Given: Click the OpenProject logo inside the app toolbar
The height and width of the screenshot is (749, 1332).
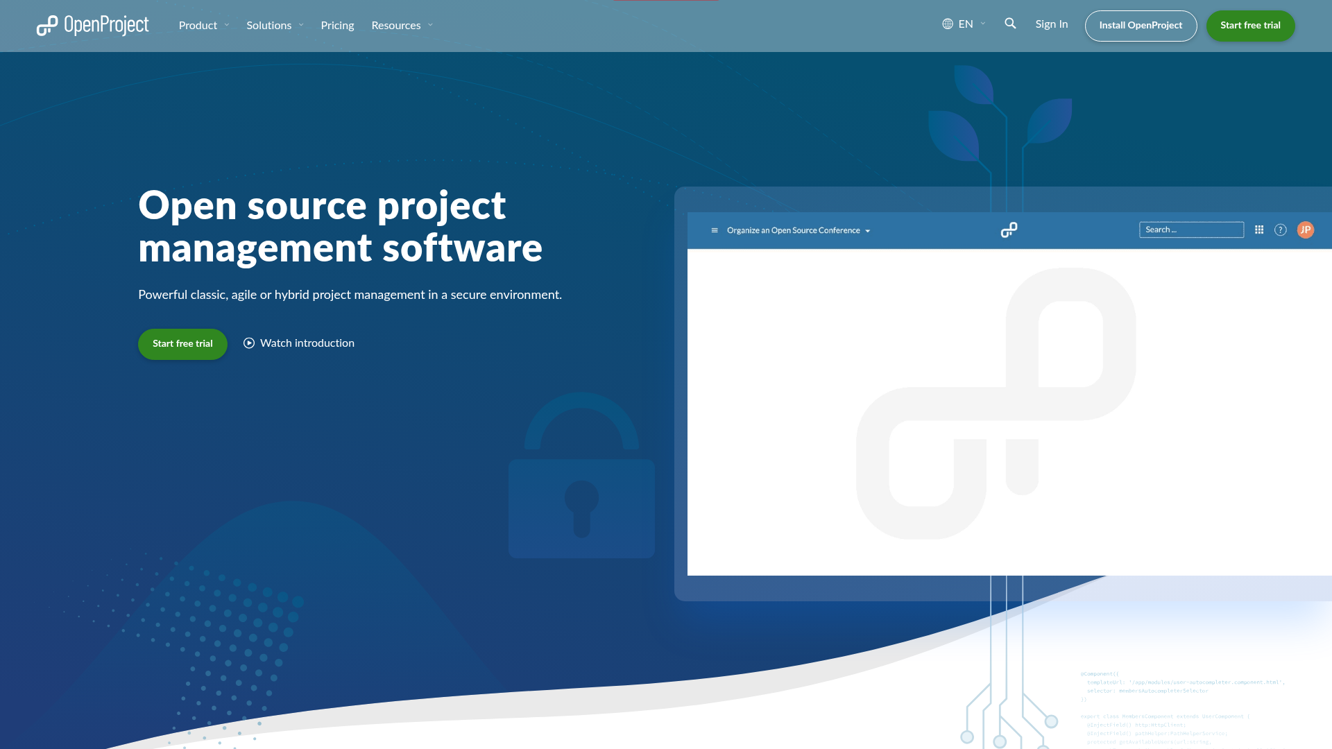Looking at the screenshot, I should [1009, 229].
